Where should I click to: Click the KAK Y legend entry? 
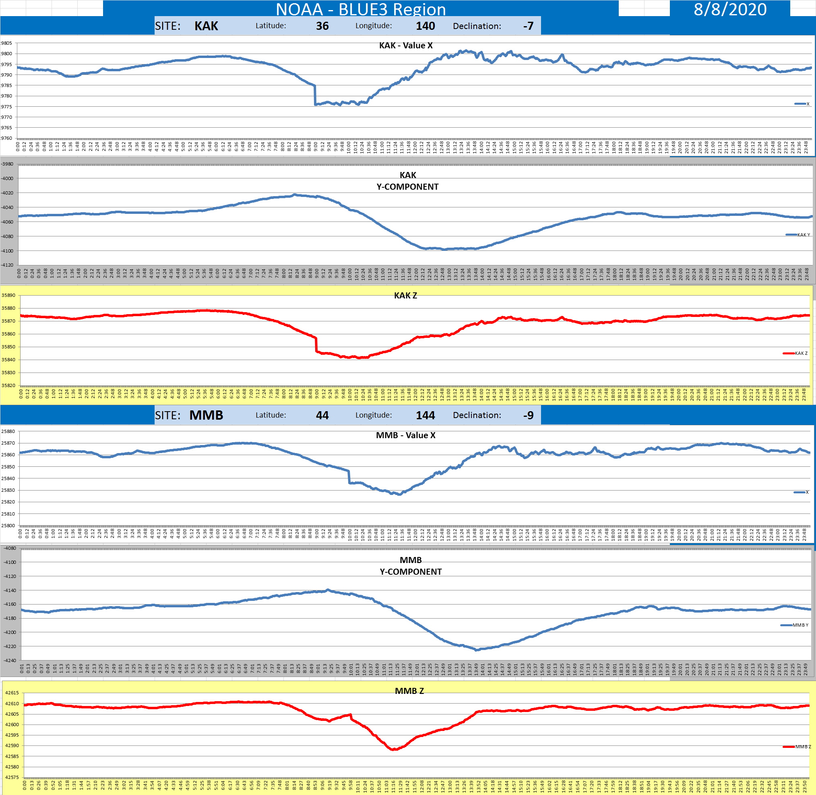(798, 235)
